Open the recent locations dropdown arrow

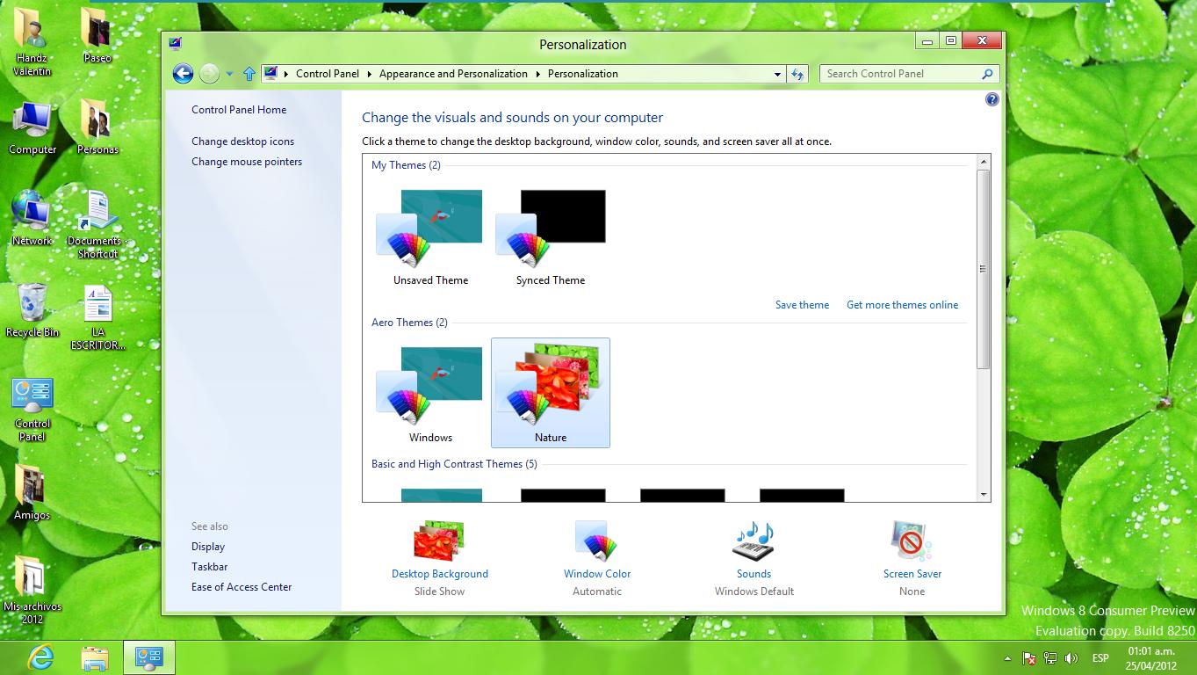[229, 74]
